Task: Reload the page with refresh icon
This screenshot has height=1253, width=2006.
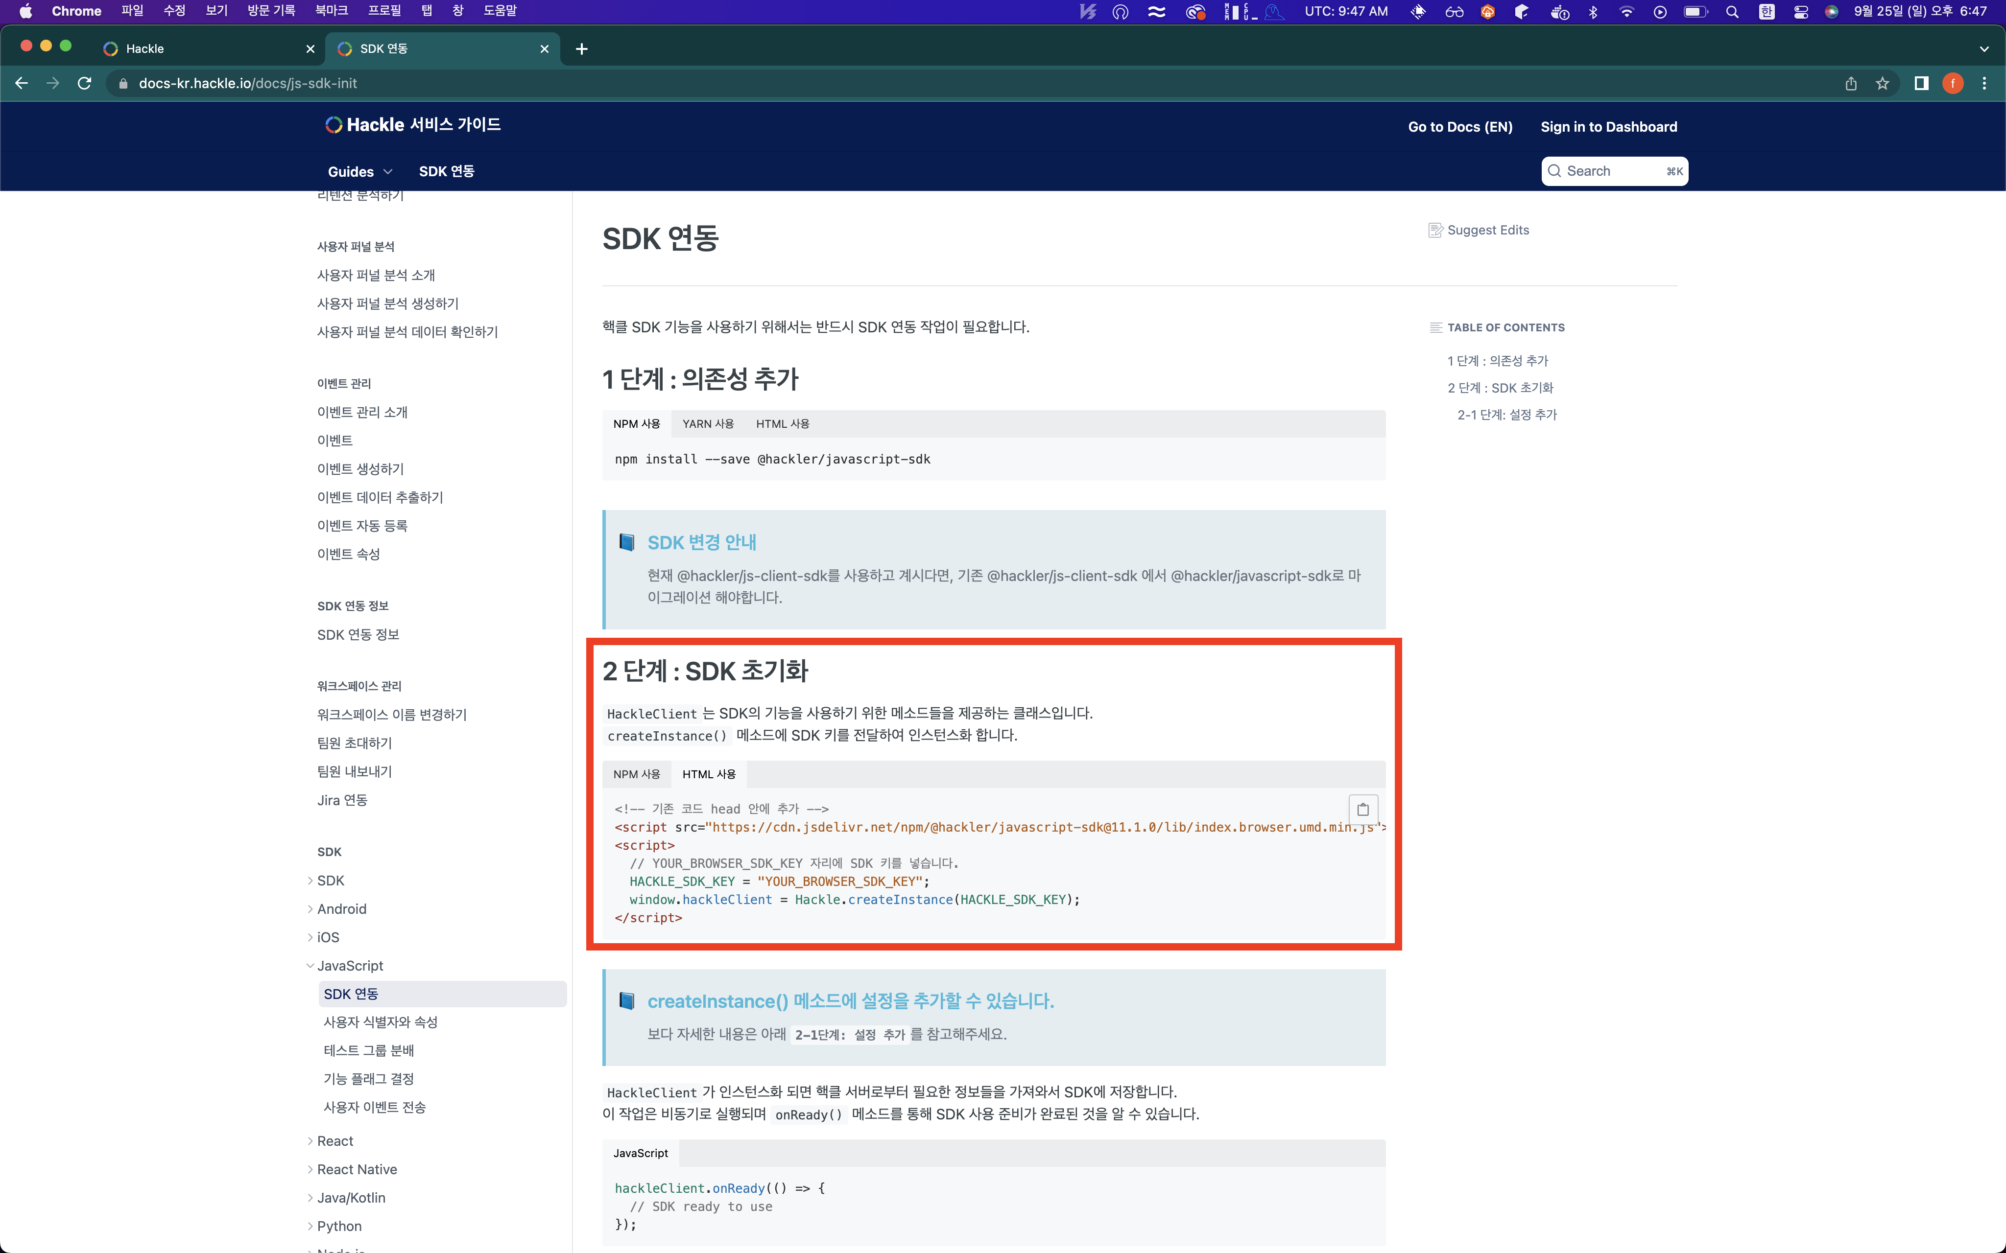Action: pos(85,84)
